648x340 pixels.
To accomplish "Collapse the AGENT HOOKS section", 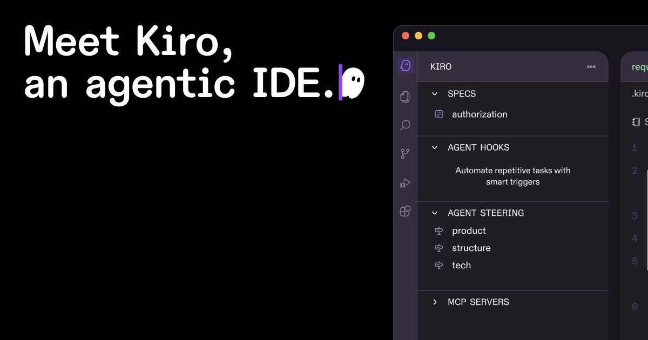I will 435,147.
